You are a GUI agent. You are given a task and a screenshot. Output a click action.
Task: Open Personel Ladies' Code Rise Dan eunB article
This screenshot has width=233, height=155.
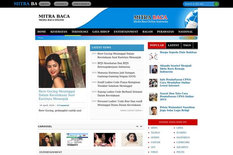pyautogui.click(x=120, y=103)
